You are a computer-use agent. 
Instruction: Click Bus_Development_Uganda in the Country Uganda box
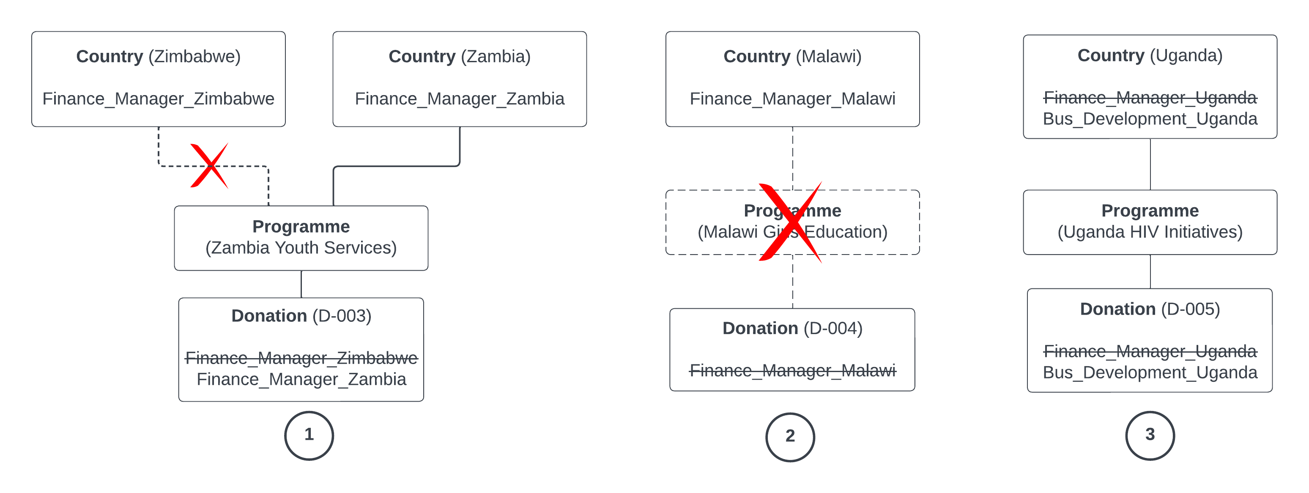point(1150,119)
